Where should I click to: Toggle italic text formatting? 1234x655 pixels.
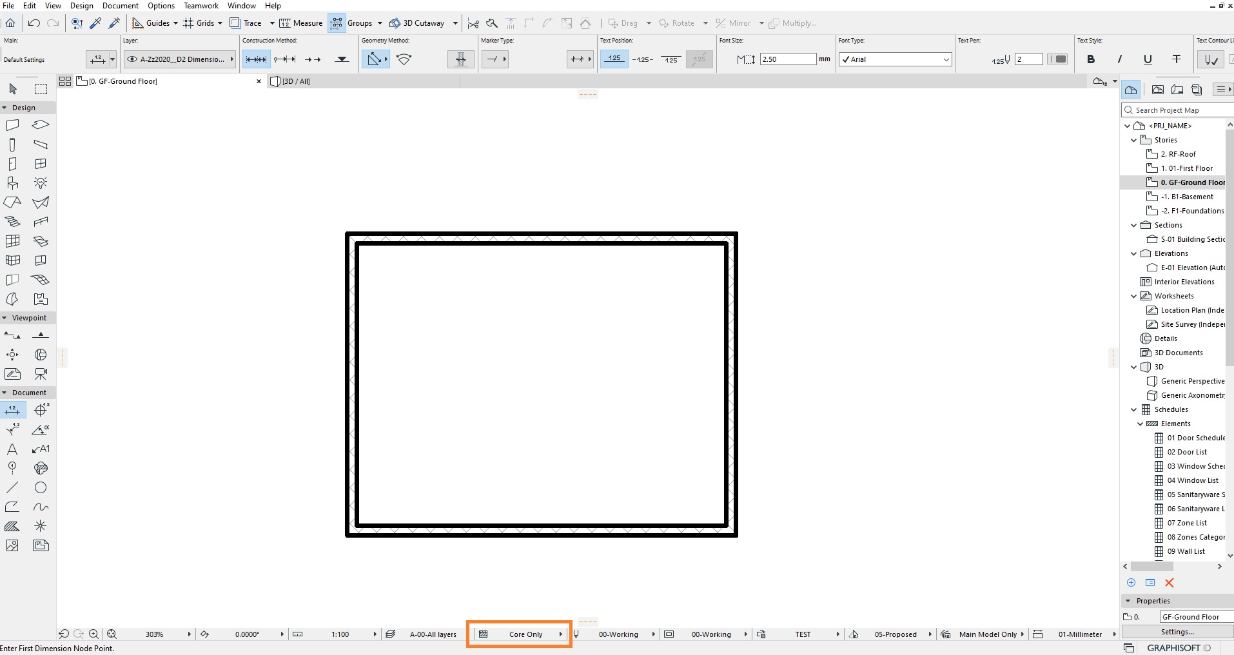[x=1120, y=59]
